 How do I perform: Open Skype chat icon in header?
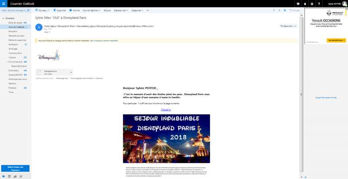(297, 3)
